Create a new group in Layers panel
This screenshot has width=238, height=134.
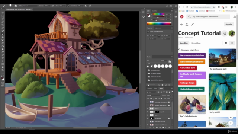click(163, 127)
